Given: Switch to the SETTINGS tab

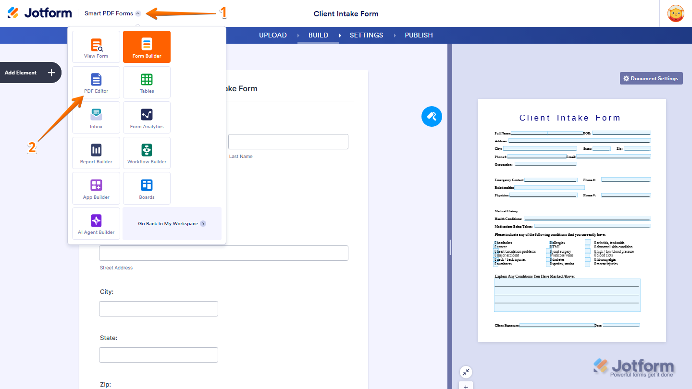Looking at the screenshot, I should pyautogui.click(x=366, y=35).
